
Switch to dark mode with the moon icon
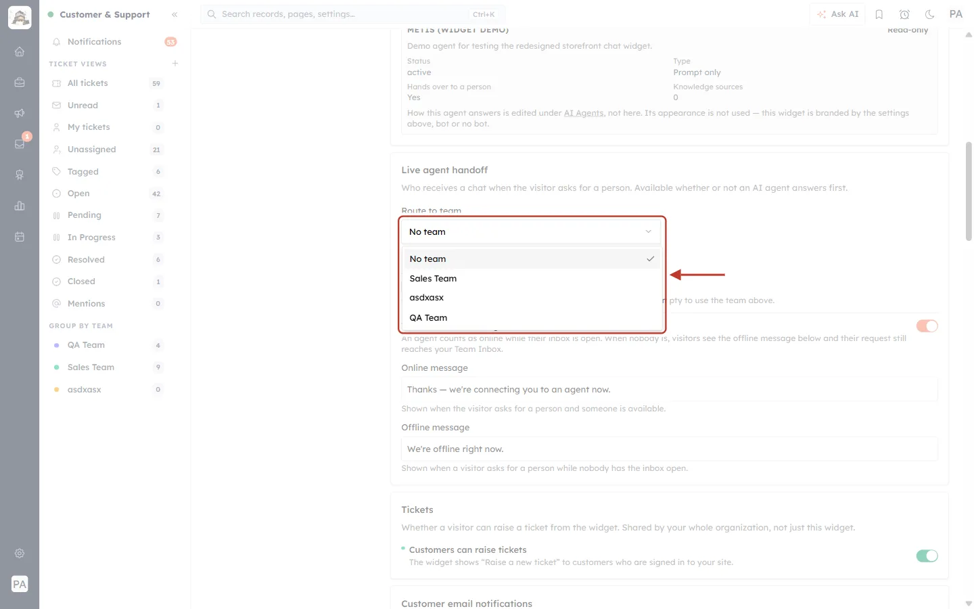[x=930, y=14]
